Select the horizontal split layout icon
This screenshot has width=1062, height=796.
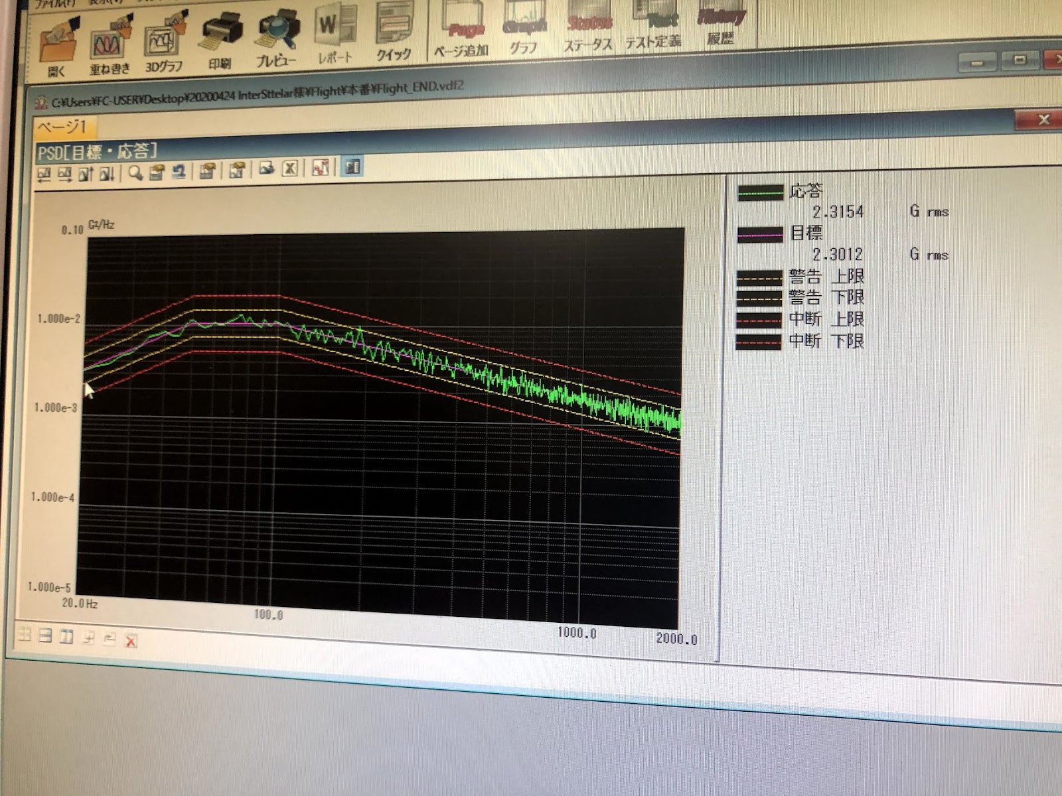click(44, 635)
